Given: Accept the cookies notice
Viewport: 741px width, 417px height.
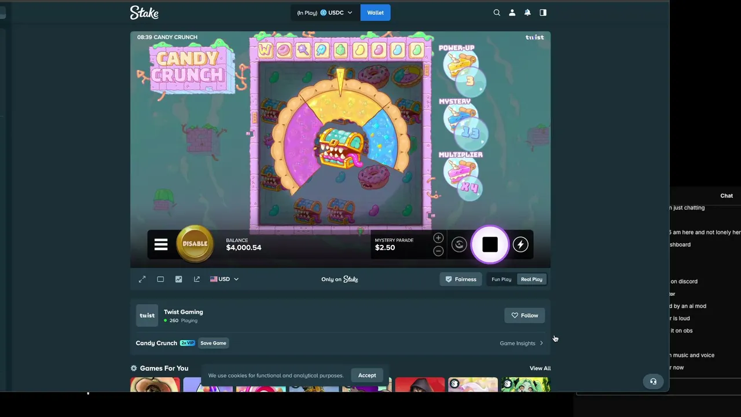Looking at the screenshot, I should click(x=367, y=375).
